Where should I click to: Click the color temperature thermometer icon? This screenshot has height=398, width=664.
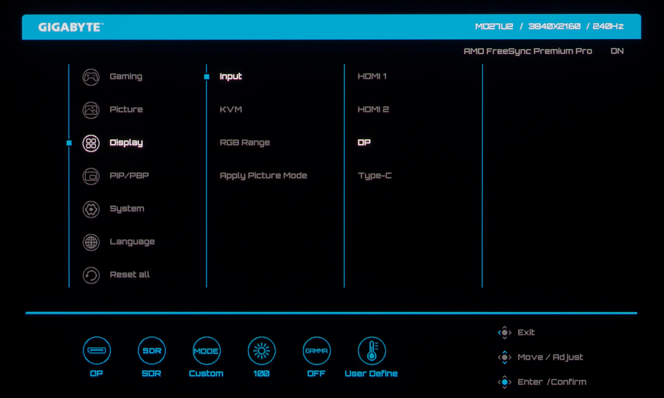click(x=372, y=351)
